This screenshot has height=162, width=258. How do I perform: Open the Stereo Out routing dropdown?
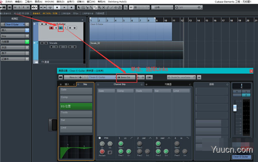pyautogui.click(x=126, y=77)
